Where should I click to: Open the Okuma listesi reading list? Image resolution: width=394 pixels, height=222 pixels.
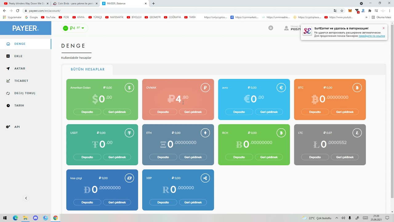tap(381, 17)
